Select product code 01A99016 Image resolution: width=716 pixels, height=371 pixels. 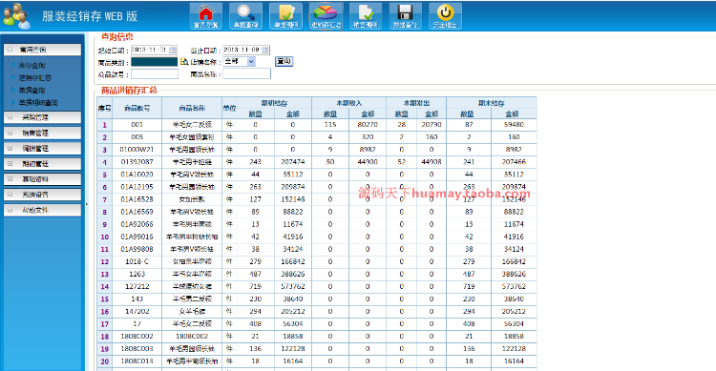(x=137, y=237)
